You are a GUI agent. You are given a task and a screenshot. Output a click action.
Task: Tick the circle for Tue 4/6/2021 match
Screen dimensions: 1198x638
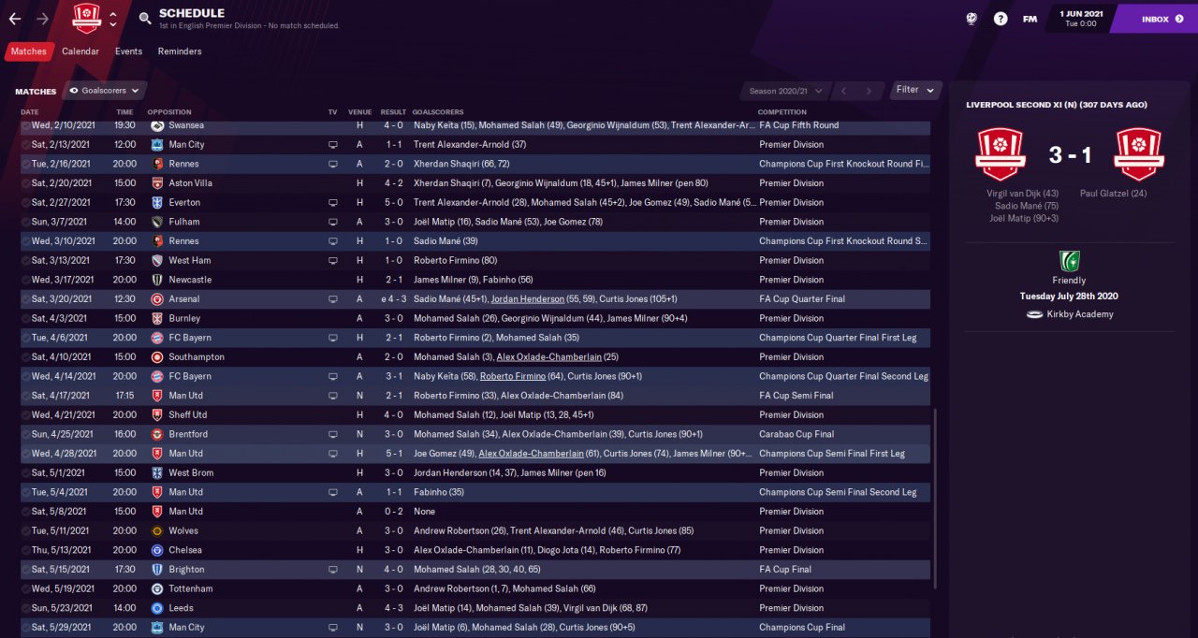[x=25, y=338]
